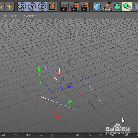Click the red X axis arrow handle
The image size is (138, 138).
tap(58, 117)
